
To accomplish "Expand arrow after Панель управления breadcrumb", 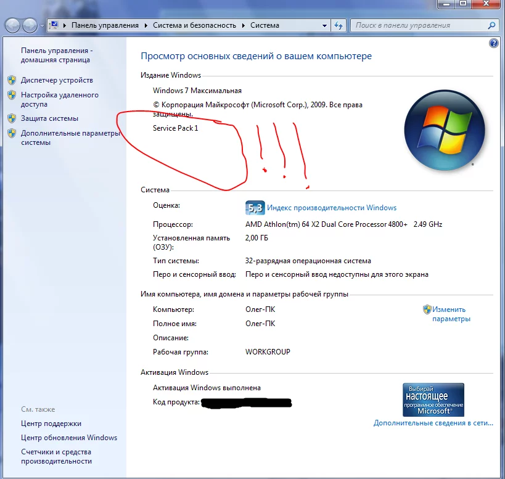I will point(146,25).
